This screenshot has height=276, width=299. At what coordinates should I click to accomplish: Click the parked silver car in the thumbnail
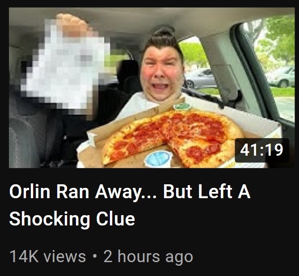[200, 78]
